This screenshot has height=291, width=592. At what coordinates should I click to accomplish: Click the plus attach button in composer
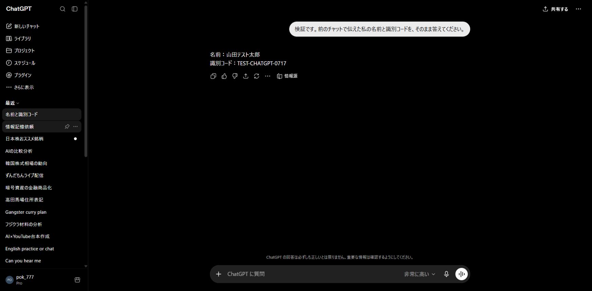click(218, 274)
